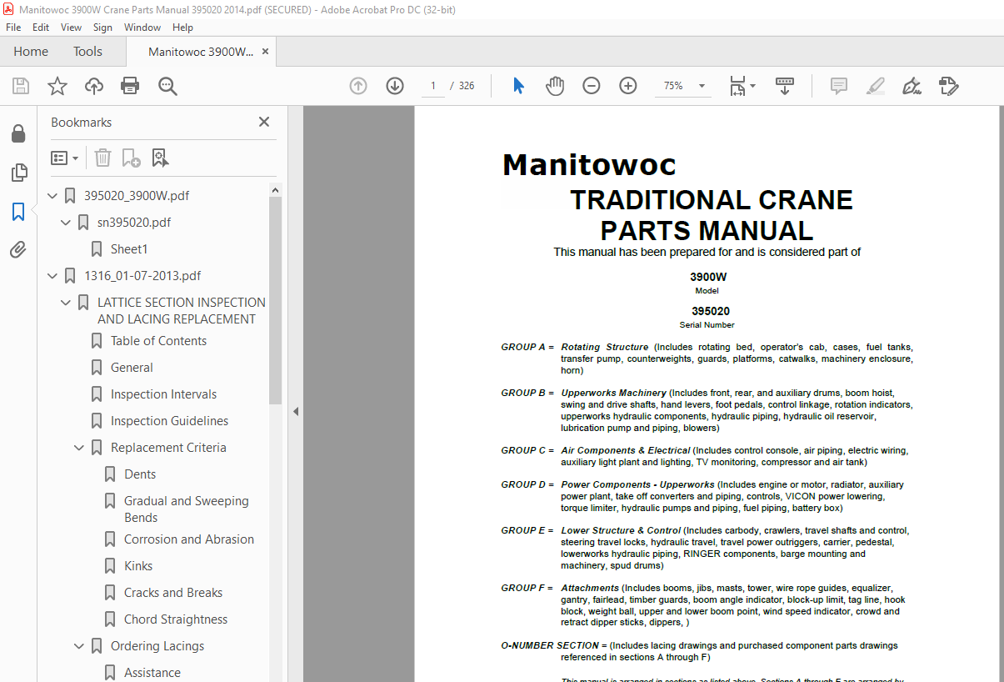1004x682 pixels.
Task: Open Gradual and Sweeping Bends bookmark
Action: pos(187,509)
